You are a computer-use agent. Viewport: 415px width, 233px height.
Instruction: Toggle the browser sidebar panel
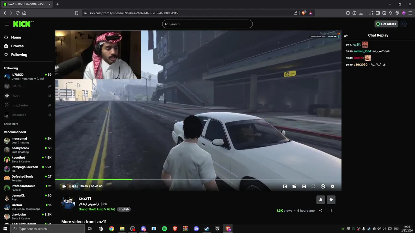(378, 13)
